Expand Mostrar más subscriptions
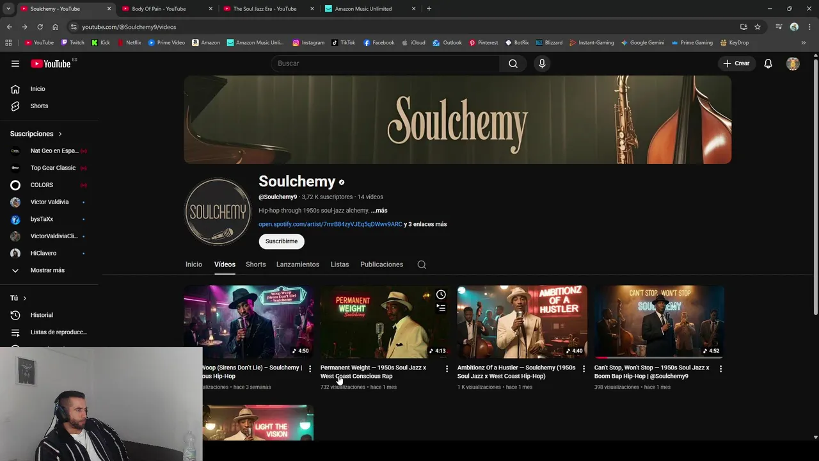This screenshot has width=819, height=461. 47,270
